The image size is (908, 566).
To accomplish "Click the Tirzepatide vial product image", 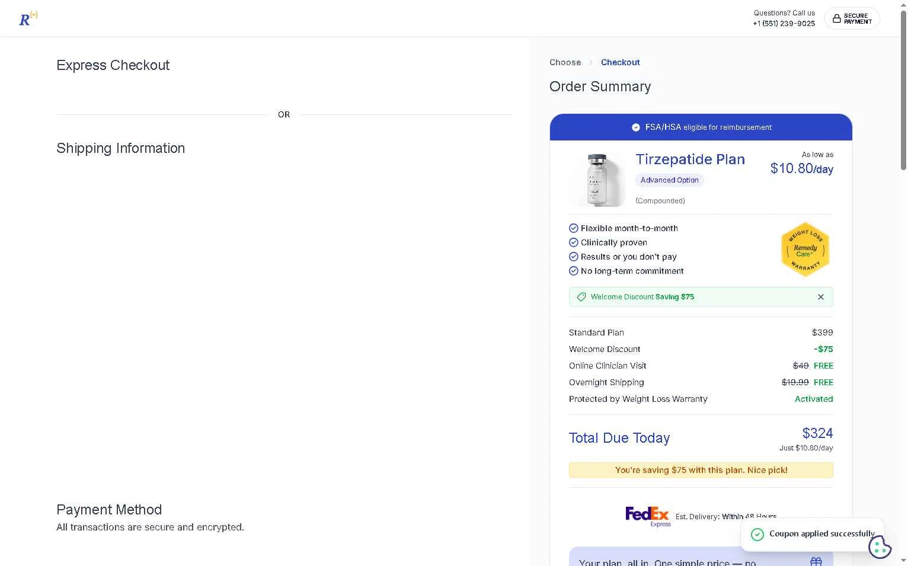I will pos(597,180).
